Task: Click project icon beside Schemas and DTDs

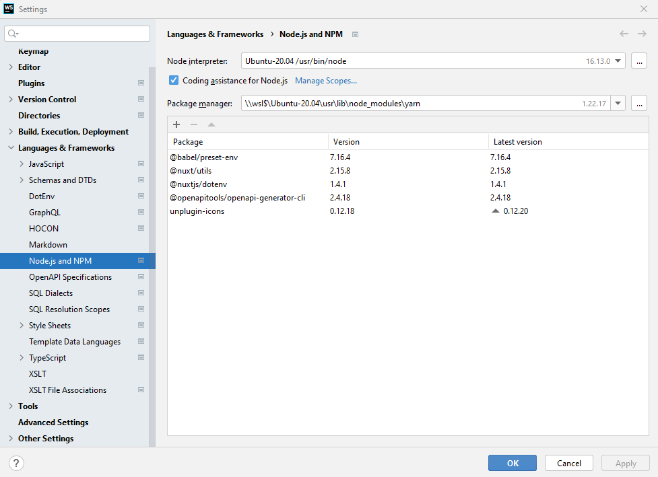Action: click(x=141, y=180)
